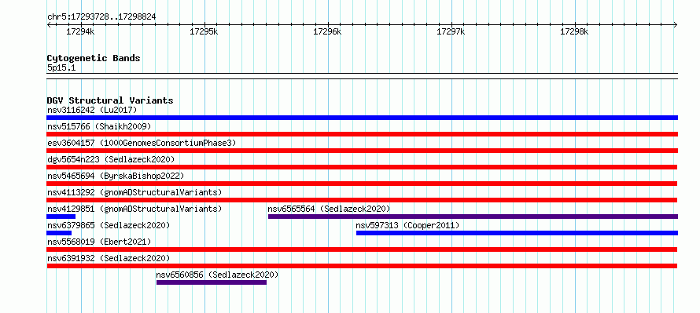Open the dgv5654n223 (Sedlazeck2020) label
The width and height of the screenshot is (700, 313).
point(111,159)
